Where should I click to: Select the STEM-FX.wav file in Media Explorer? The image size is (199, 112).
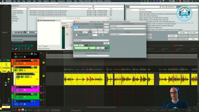pyautogui.click(x=48, y=15)
